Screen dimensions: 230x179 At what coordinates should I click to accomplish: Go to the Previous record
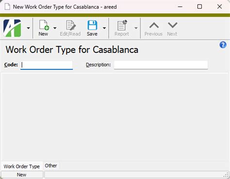153,29
